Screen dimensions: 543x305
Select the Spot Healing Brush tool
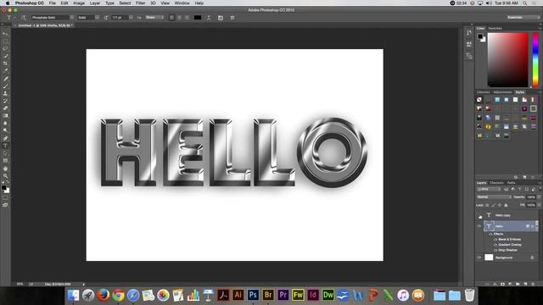(x=5, y=79)
